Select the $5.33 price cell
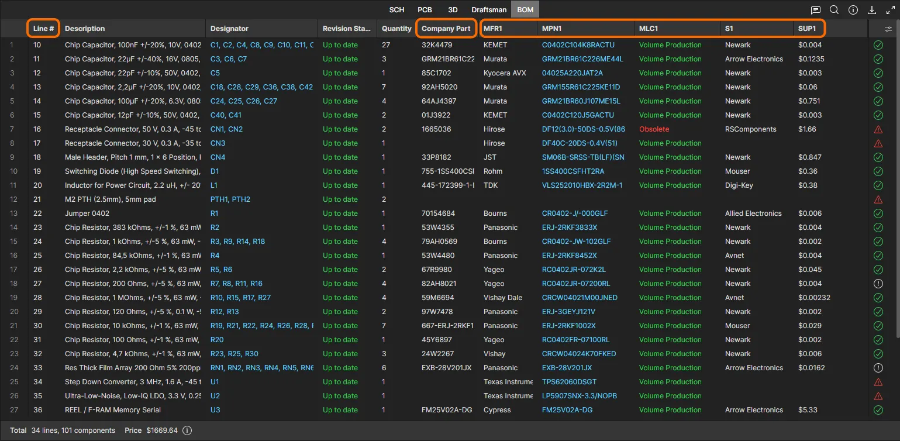 click(808, 410)
